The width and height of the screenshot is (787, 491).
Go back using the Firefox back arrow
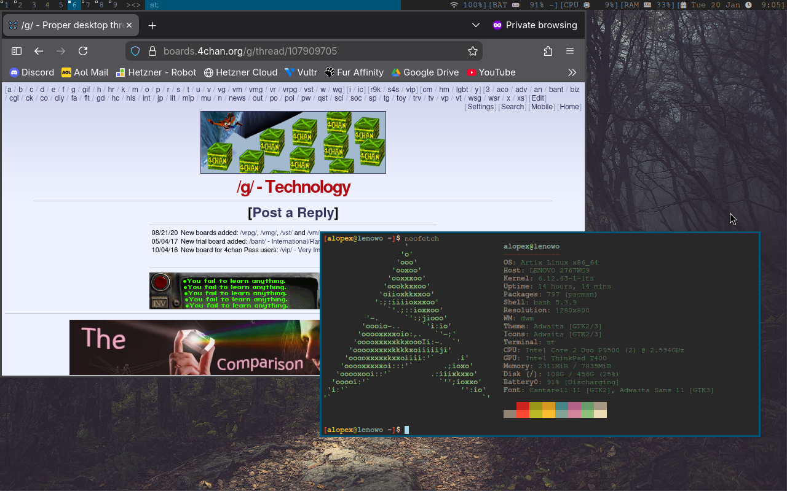[39, 52]
